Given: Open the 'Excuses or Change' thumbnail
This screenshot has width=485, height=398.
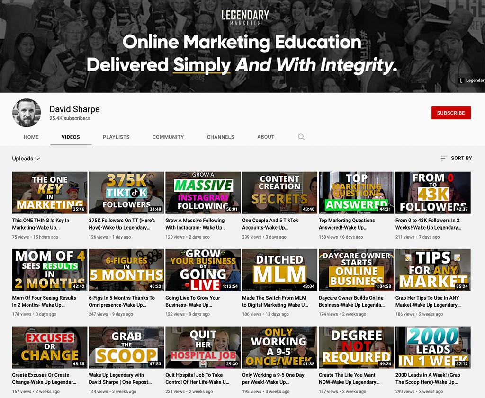Looking at the screenshot, I should tap(49, 347).
